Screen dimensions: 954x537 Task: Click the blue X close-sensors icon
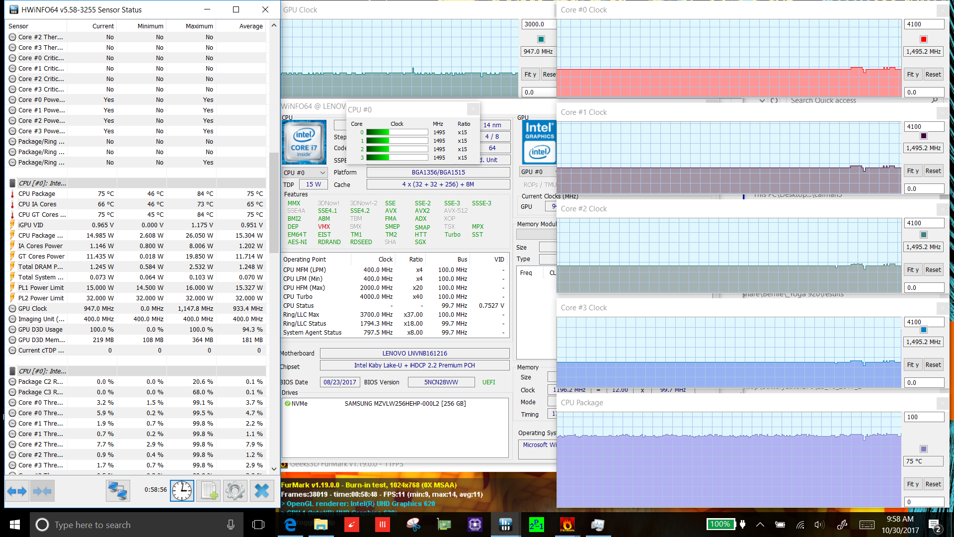(x=261, y=491)
